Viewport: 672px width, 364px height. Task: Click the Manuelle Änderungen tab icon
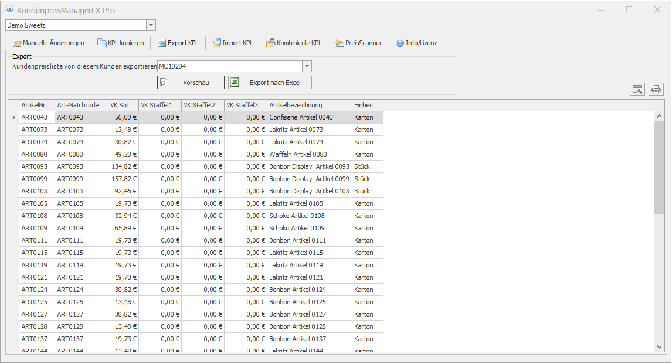coord(17,43)
